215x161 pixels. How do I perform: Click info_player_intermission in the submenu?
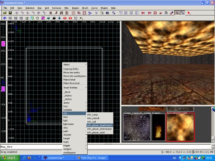click(x=100, y=129)
